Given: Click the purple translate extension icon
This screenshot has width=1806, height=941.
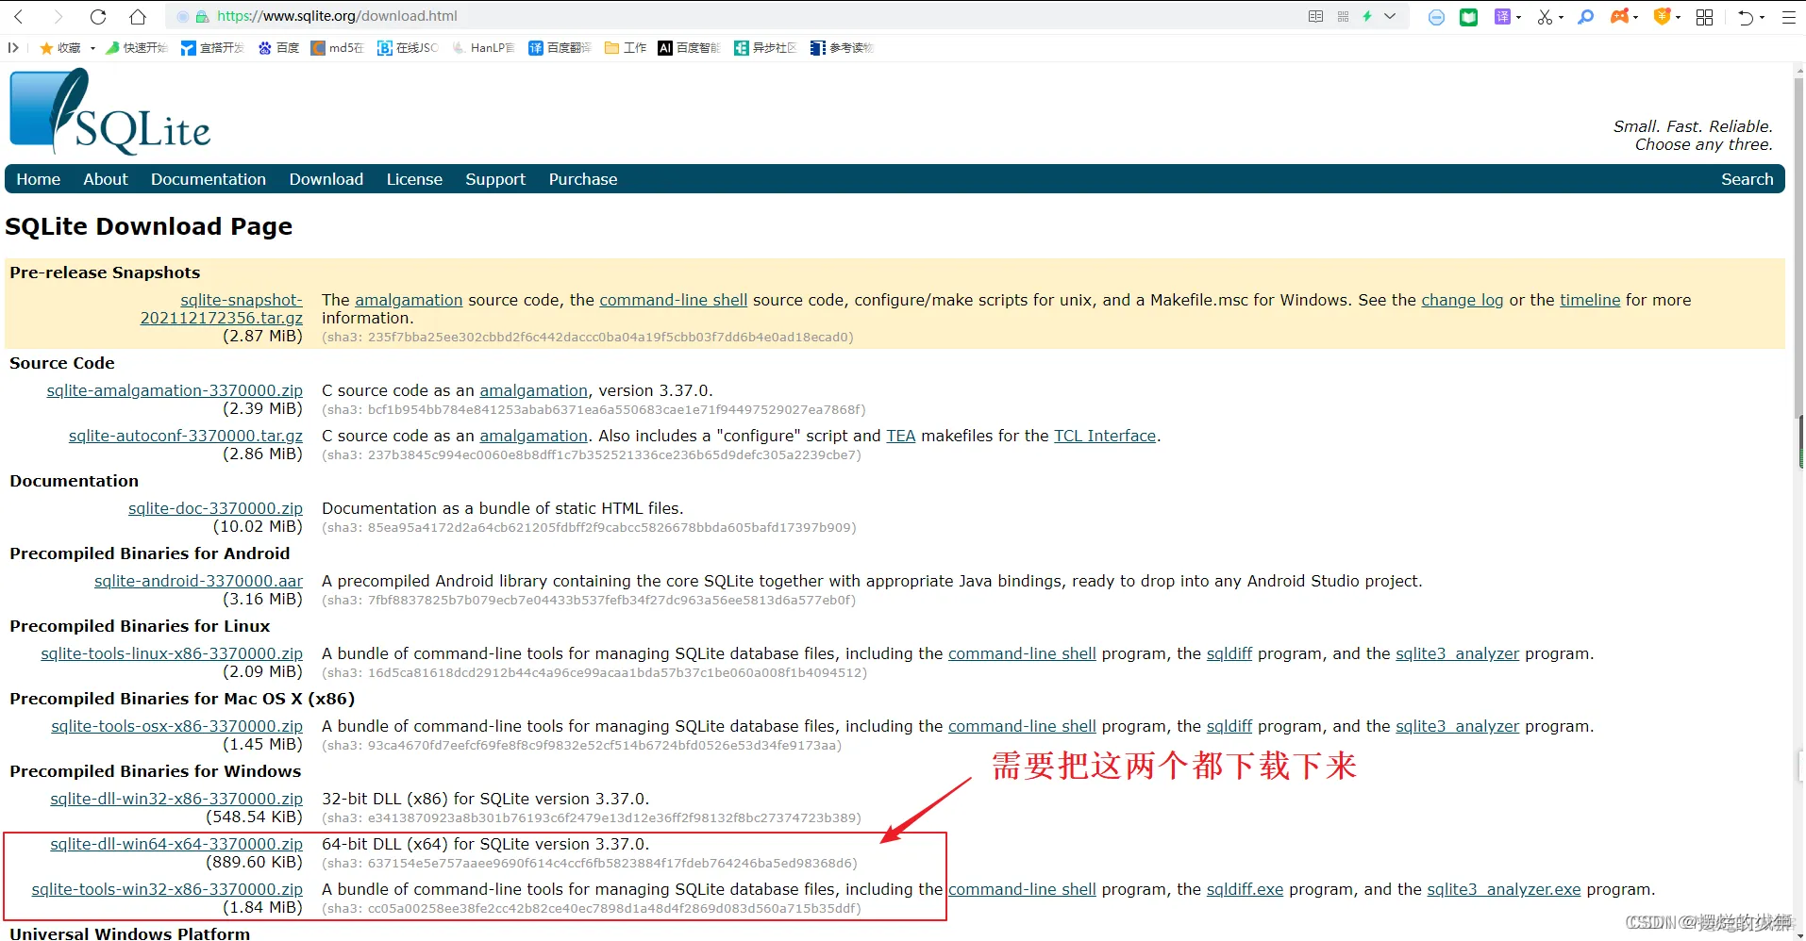Looking at the screenshot, I should tap(1502, 17).
